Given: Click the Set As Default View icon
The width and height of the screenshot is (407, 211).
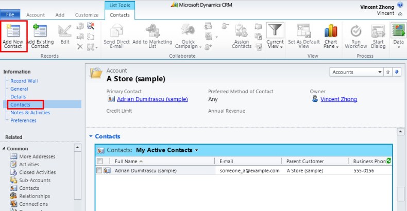Looking at the screenshot, I should coord(303,30).
